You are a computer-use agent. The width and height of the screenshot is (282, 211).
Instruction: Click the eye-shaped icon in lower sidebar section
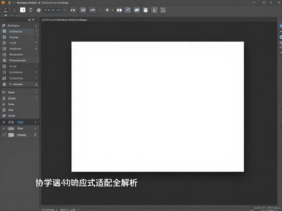(4, 92)
